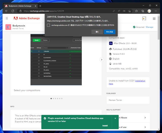Viewport: 162px width, 133px height.
Task: Select the last carousel dot
Action: [x=62, y=99]
